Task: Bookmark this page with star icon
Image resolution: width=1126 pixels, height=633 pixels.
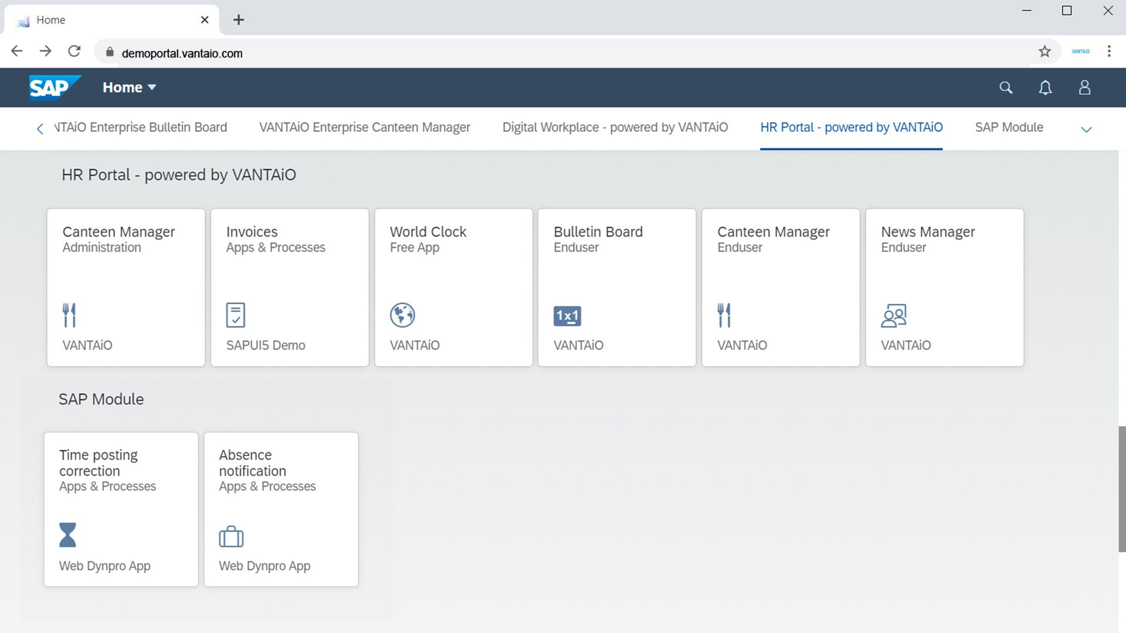Action: pos(1044,52)
